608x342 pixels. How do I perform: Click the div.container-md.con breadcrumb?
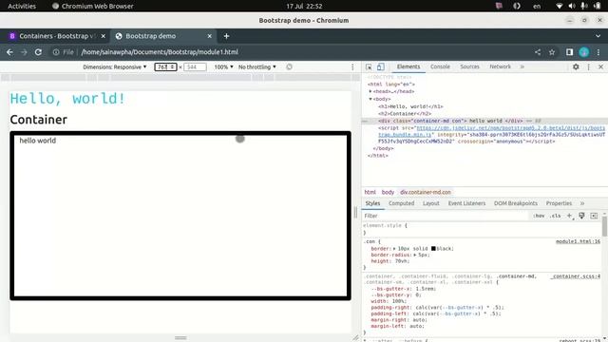coord(426,192)
